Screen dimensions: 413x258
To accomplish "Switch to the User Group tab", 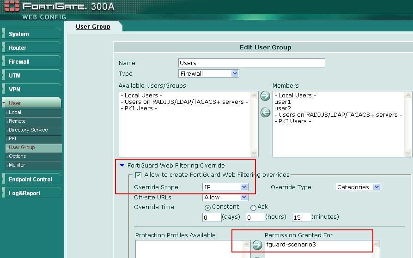I will 93,27.
